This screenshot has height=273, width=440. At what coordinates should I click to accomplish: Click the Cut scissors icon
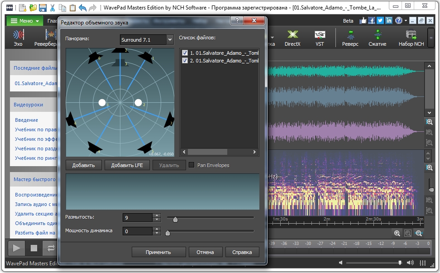(52, 8)
